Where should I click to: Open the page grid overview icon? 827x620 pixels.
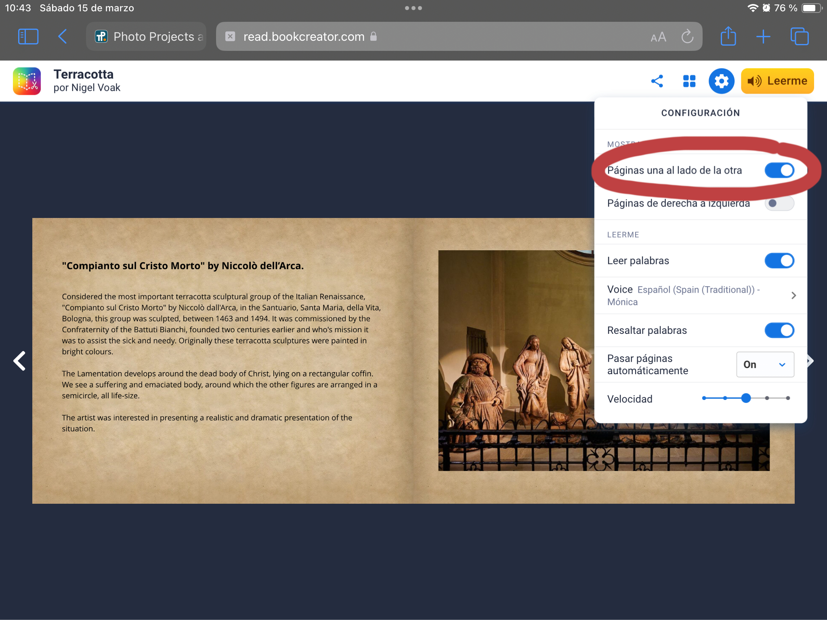pyautogui.click(x=689, y=81)
